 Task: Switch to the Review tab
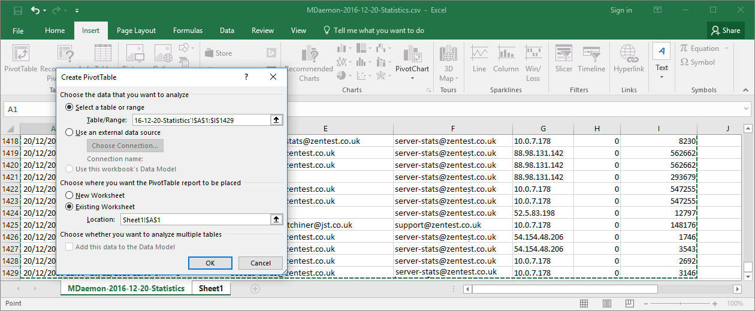coord(262,31)
